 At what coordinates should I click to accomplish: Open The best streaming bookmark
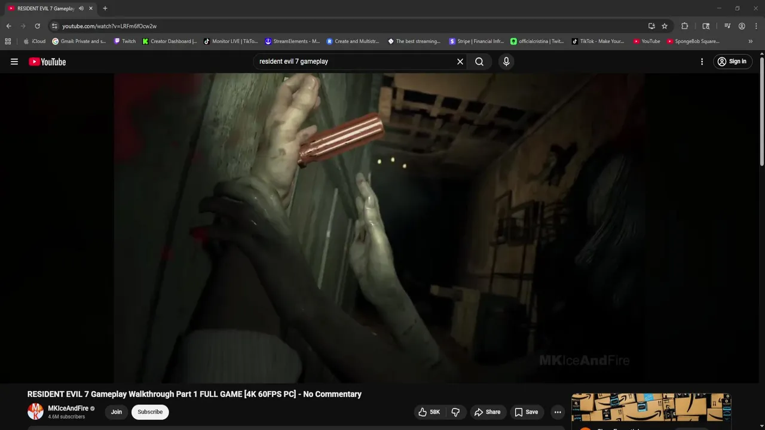tap(414, 41)
